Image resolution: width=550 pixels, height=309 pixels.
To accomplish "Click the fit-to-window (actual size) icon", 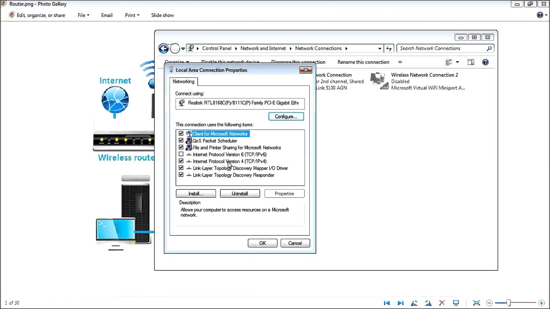I will click(x=476, y=303).
